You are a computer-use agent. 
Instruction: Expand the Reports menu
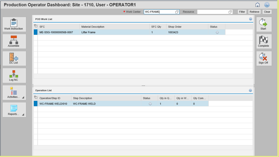14,110
